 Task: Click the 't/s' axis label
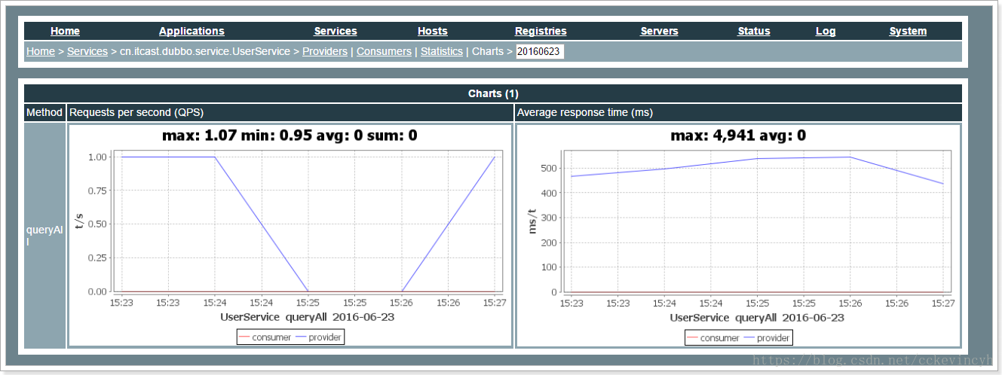[x=81, y=221]
